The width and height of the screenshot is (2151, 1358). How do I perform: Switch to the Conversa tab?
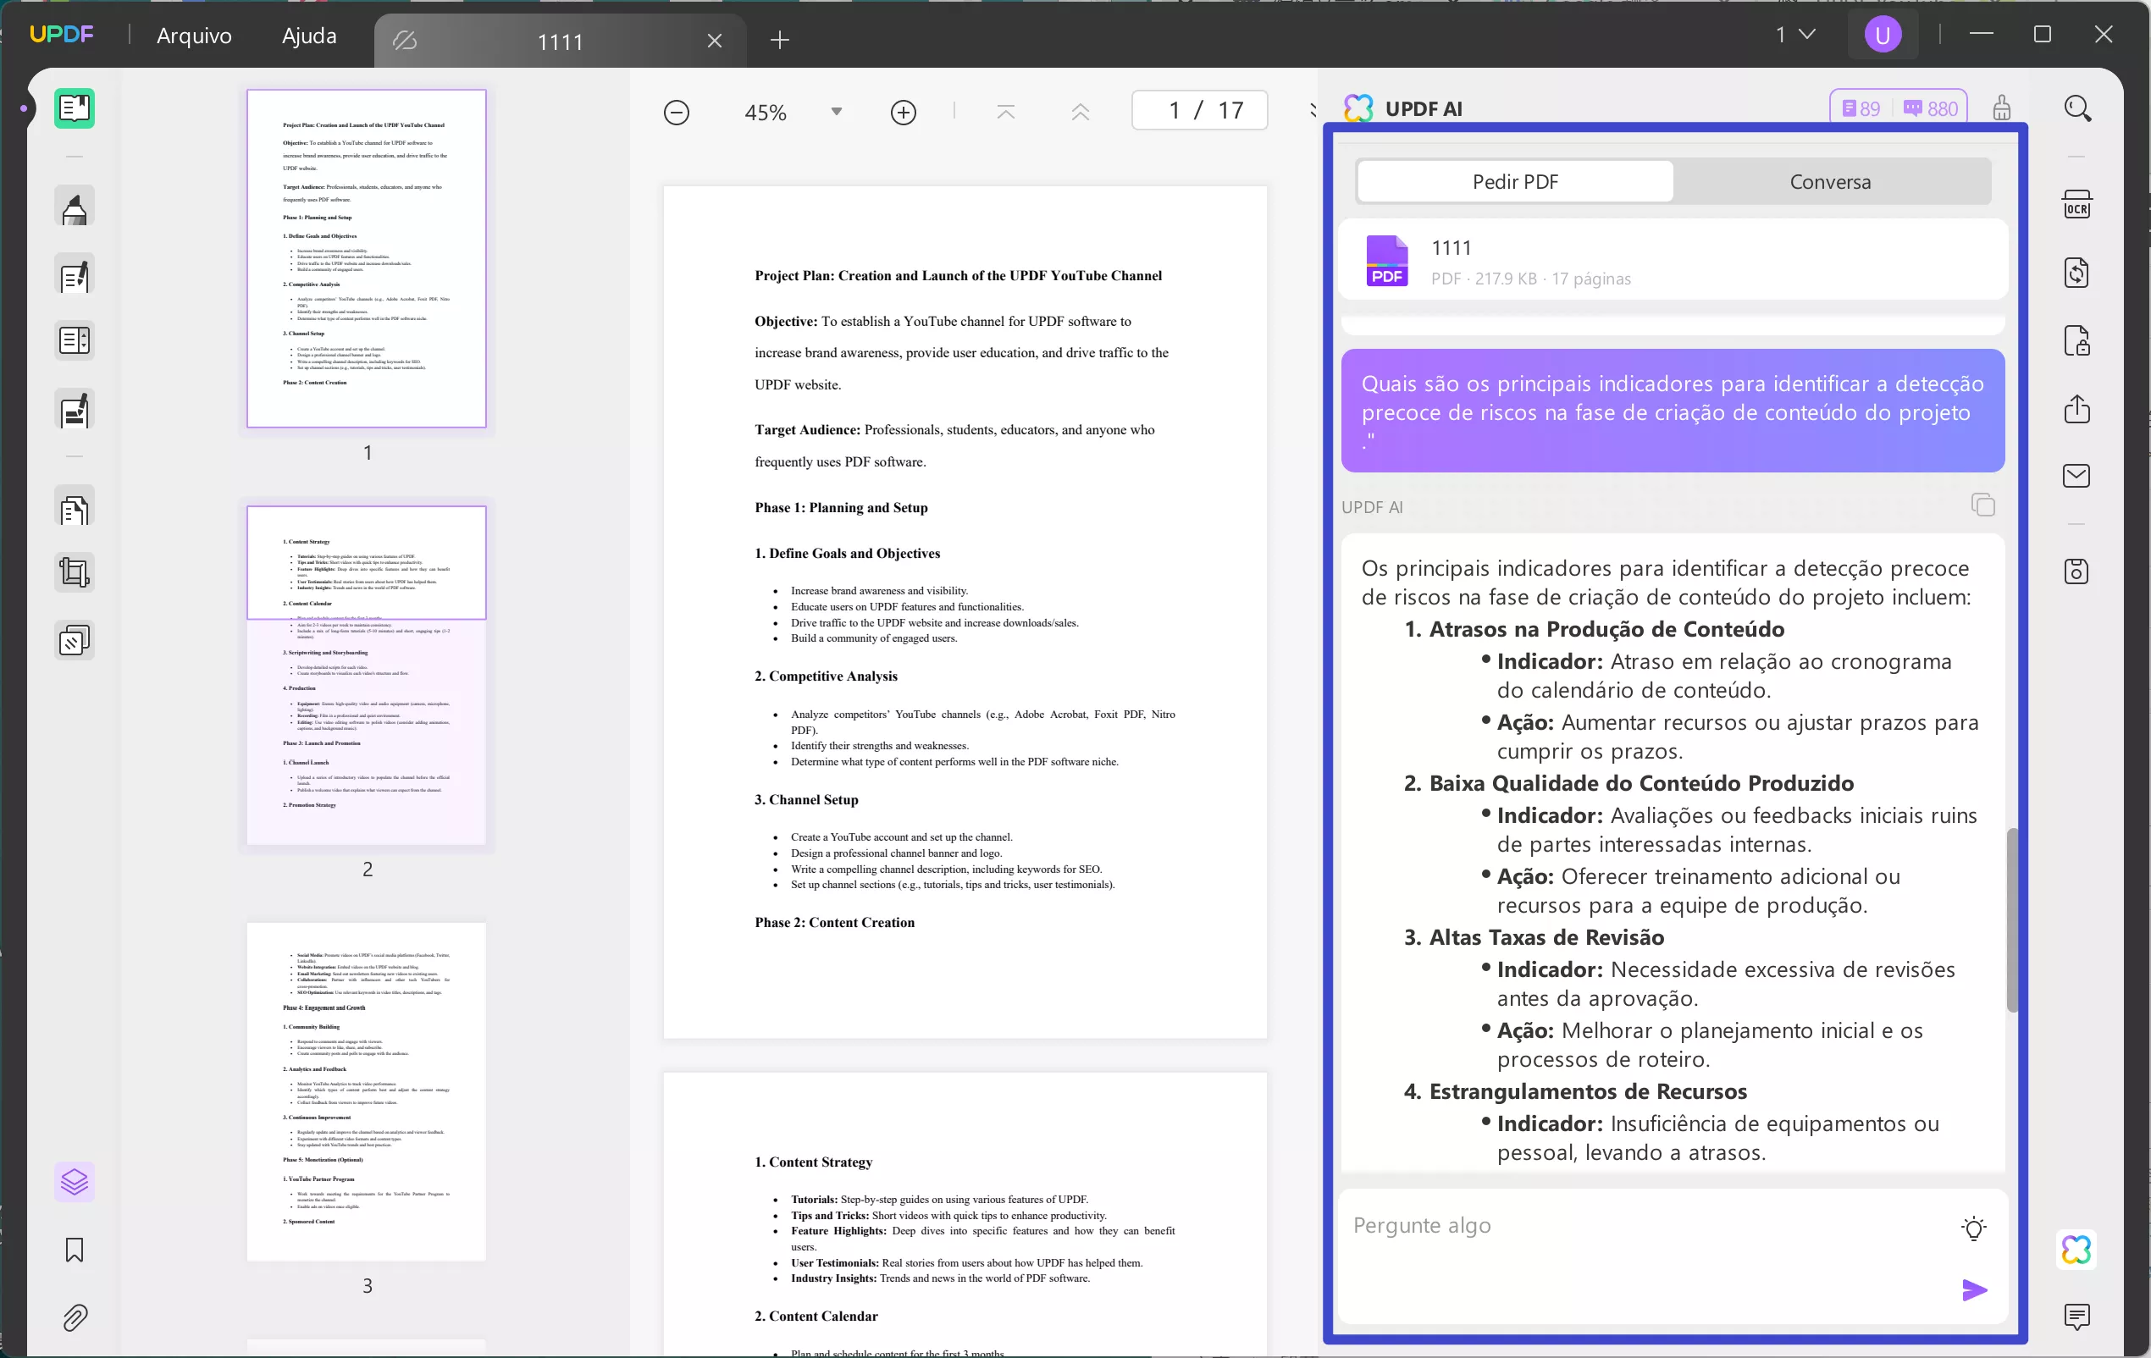pyautogui.click(x=1829, y=181)
